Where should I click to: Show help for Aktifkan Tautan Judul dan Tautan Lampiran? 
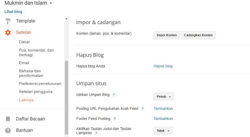[x=96, y=133]
